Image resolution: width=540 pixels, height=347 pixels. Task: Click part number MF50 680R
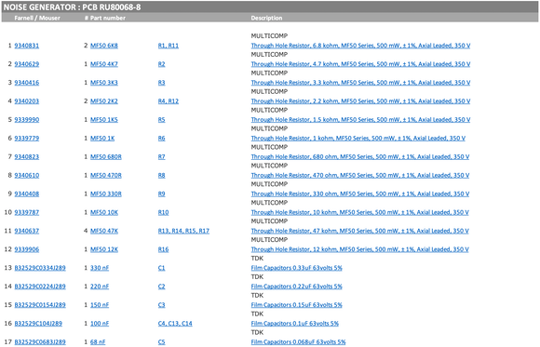[x=106, y=157]
